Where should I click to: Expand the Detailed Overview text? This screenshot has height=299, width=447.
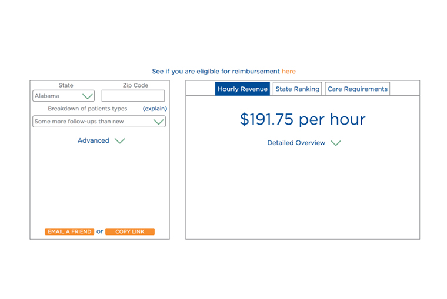click(296, 143)
